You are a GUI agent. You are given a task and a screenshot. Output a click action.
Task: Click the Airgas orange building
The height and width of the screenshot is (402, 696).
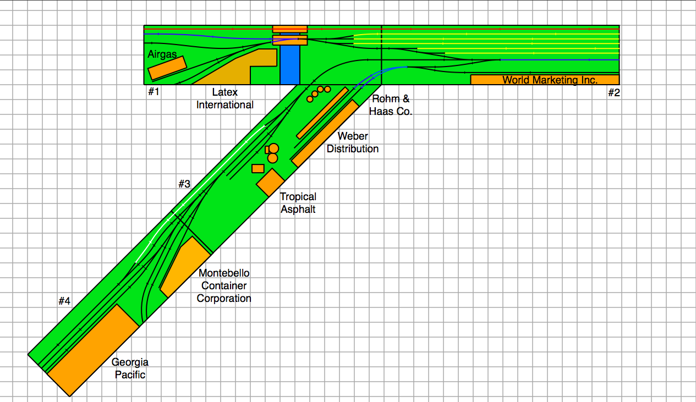click(167, 68)
